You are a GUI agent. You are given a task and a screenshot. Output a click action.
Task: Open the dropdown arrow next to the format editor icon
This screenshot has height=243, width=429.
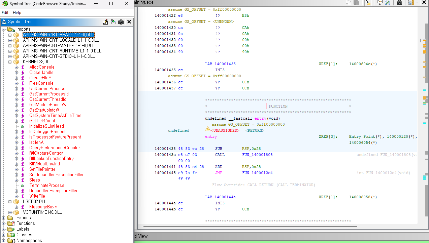pyautogui.click(x=417, y=3)
